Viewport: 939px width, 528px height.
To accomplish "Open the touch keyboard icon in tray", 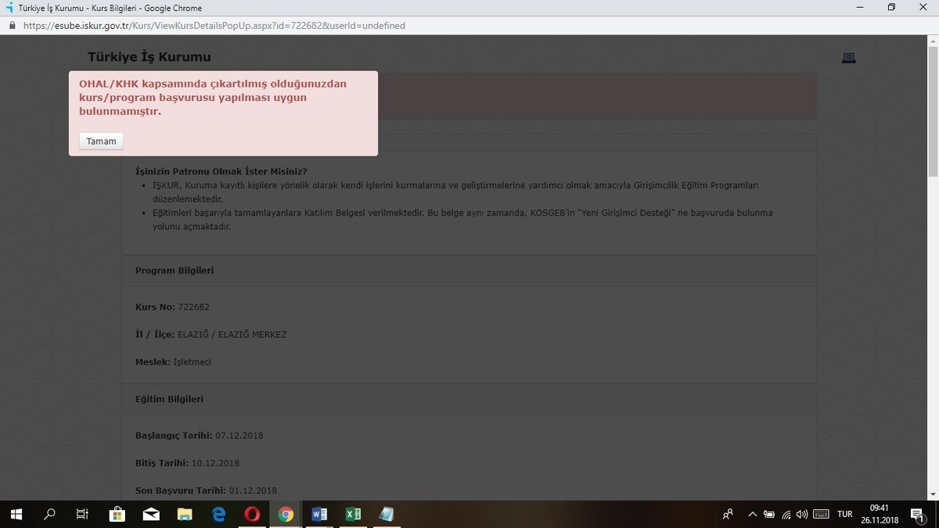I will click(x=821, y=514).
